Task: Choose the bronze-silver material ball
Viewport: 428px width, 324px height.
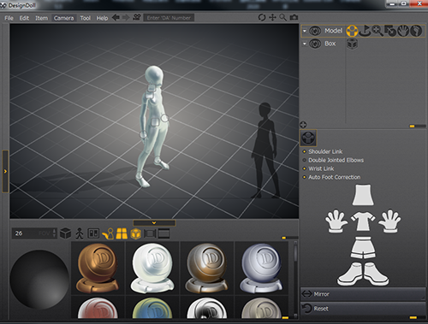Action: point(207,268)
